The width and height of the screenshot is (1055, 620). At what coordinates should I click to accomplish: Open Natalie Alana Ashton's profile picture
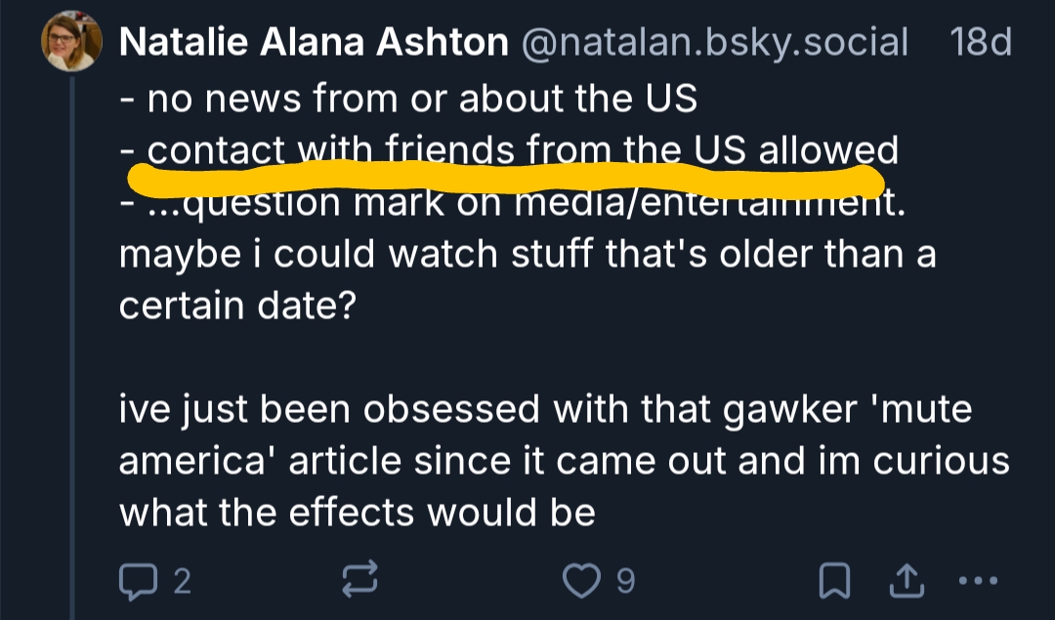(x=70, y=44)
